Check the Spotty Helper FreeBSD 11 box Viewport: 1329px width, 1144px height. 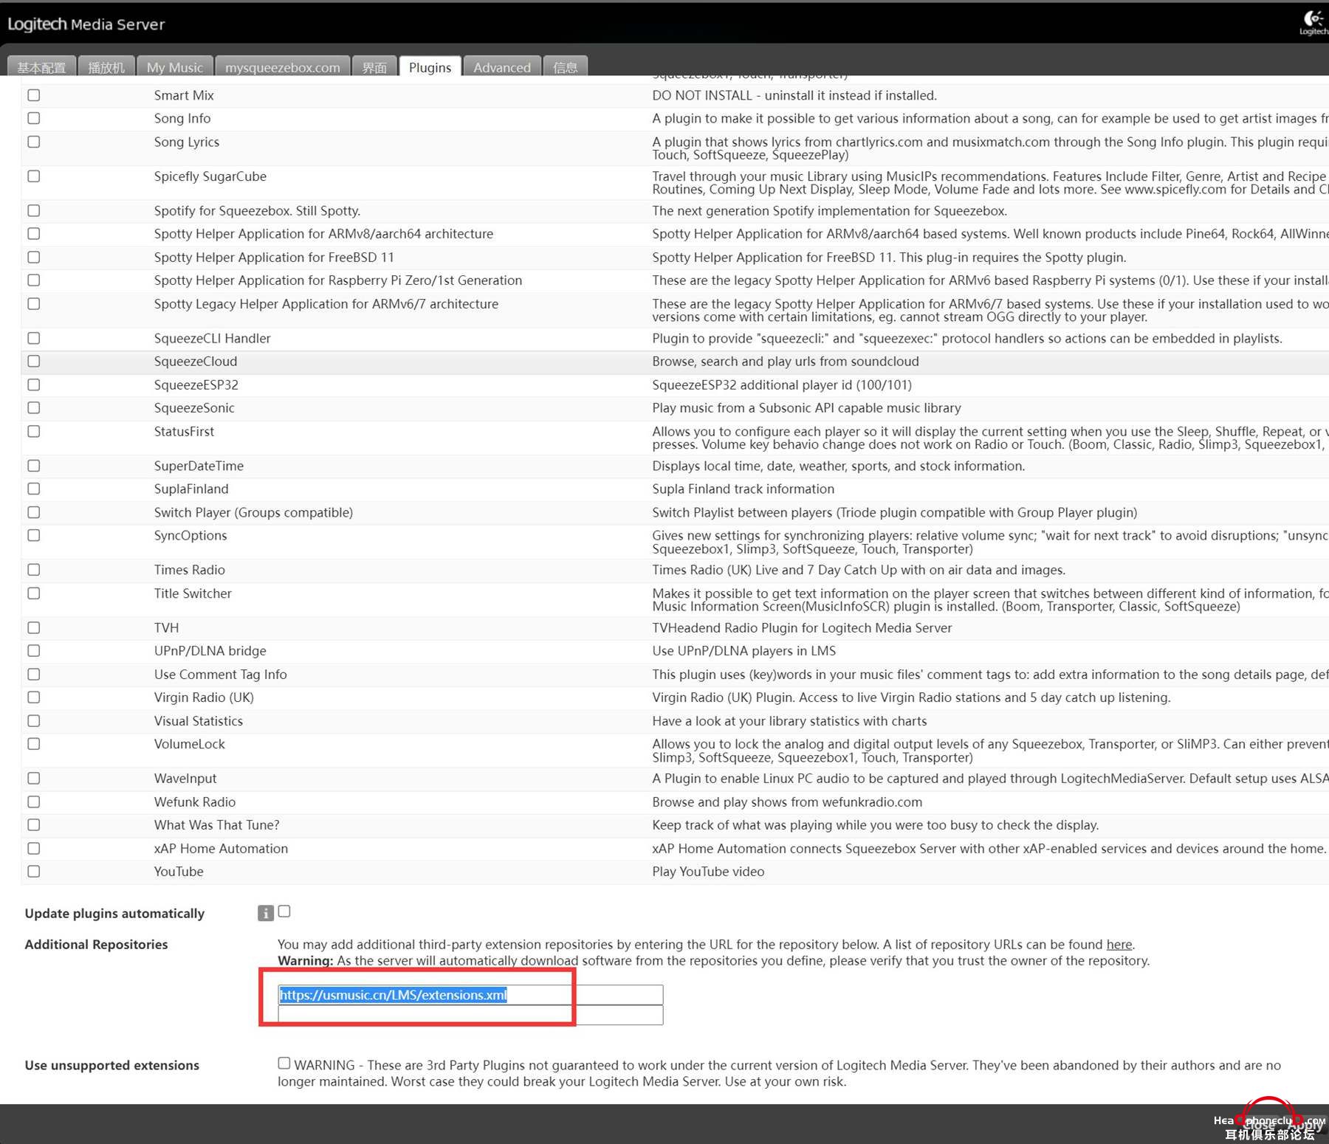tap(34, 258)
